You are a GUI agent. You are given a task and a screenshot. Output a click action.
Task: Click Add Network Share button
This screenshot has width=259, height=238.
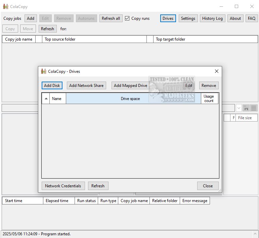tap(86, 86)
